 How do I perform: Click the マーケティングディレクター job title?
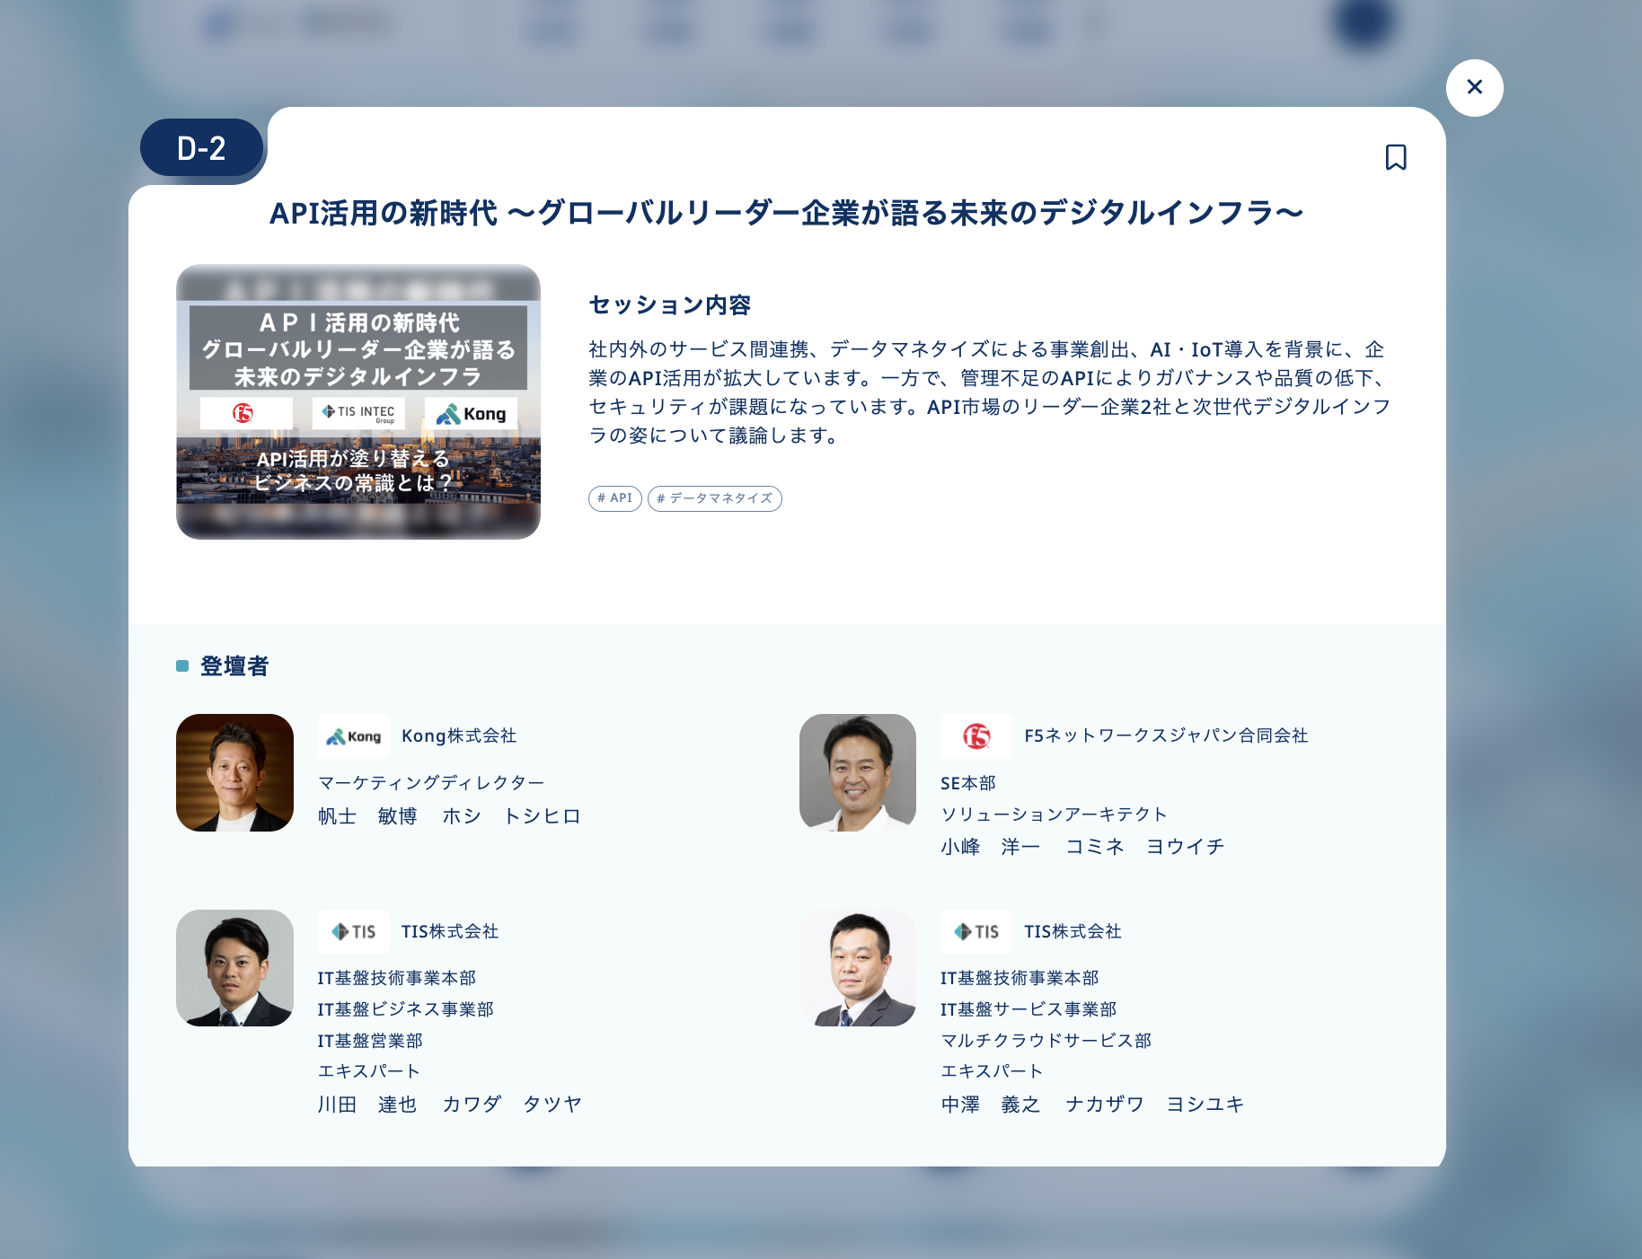click(x=431, y=783)
